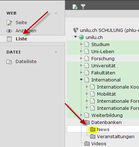Expand the Studium page branch
The height and width of the screenshot is (147, 139).
pos(81,44)
